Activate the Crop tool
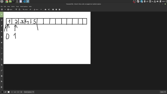The height and width of the screenshot is (94, 167). tap(2, 65)
